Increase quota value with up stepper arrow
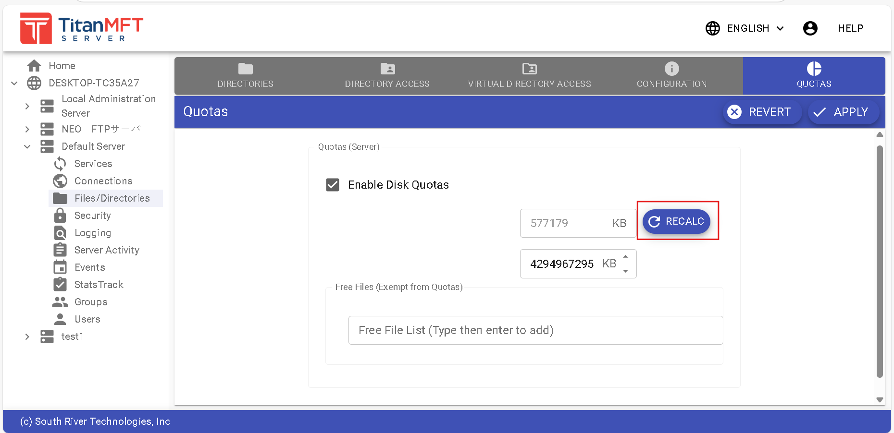Viewport: 894px width, 433px height. 625,257
